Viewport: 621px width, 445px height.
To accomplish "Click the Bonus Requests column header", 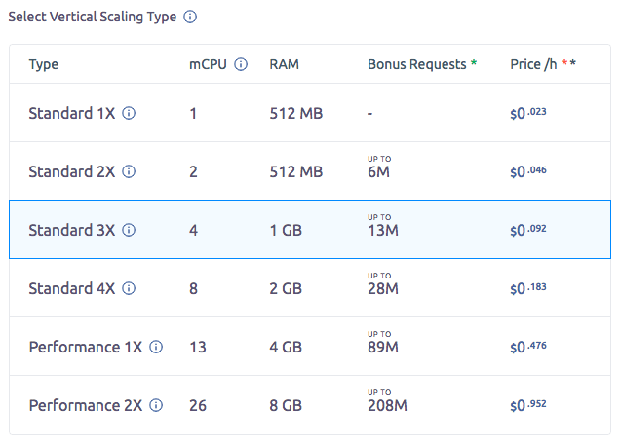I will (x=422, y=64).
